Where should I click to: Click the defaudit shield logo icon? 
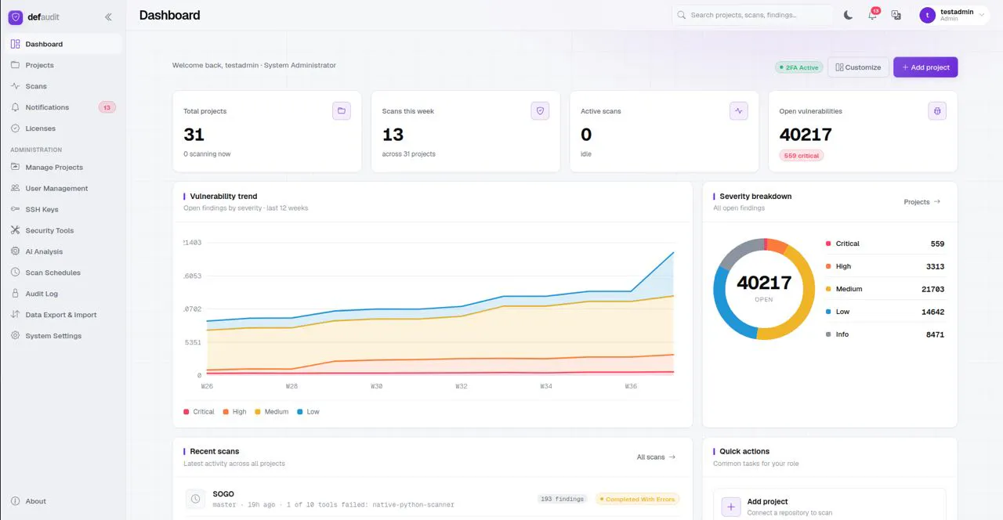pyautogui.click(x=16, y=16)
